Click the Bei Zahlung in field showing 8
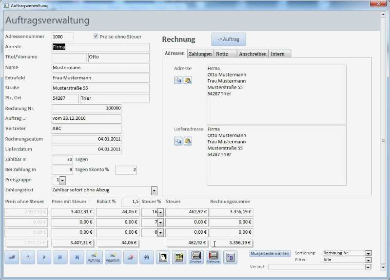This screenshot has height=280, width=390. point(62,170)
